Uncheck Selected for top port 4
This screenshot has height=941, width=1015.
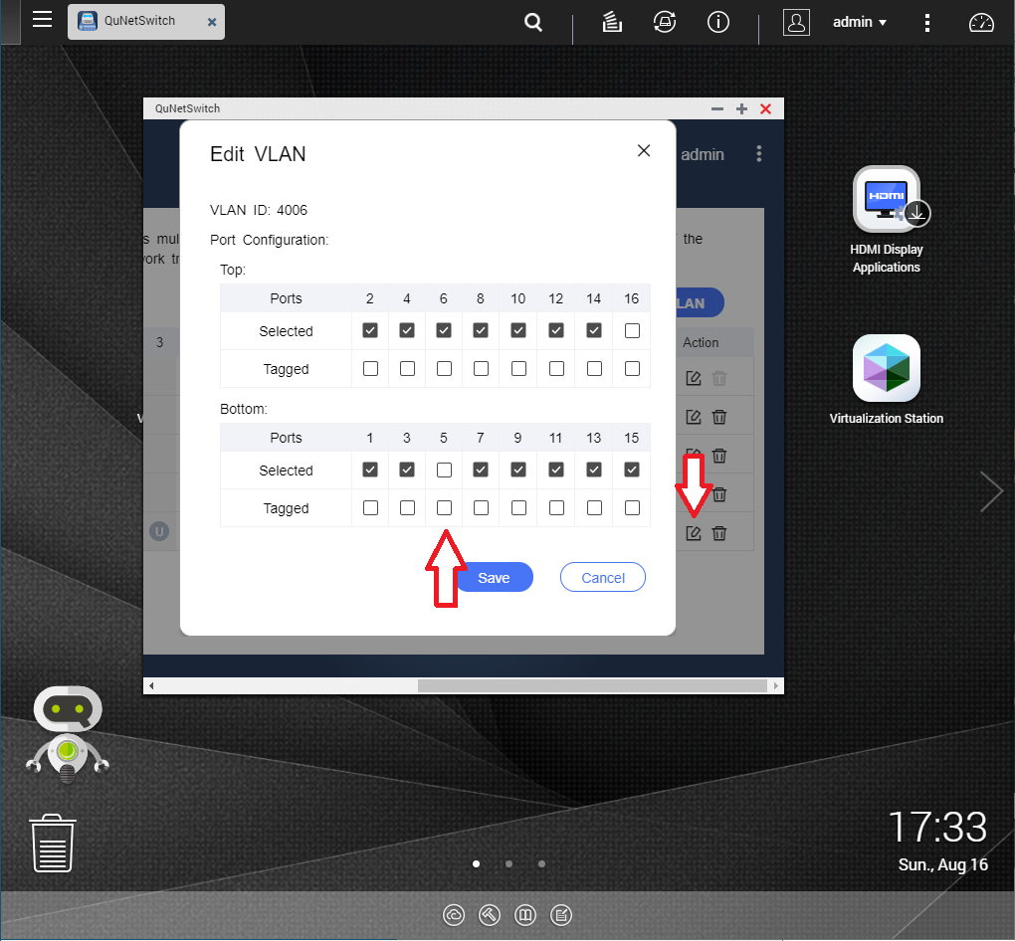coord(407,330)
